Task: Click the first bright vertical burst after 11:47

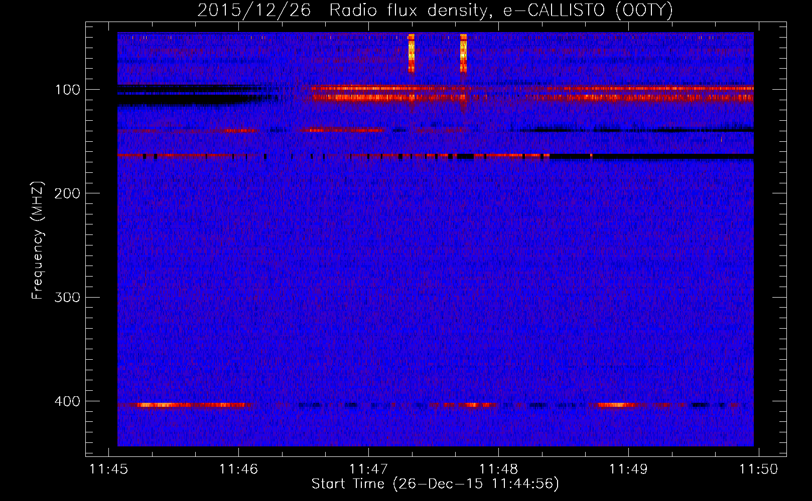Action: coord(412,53)
